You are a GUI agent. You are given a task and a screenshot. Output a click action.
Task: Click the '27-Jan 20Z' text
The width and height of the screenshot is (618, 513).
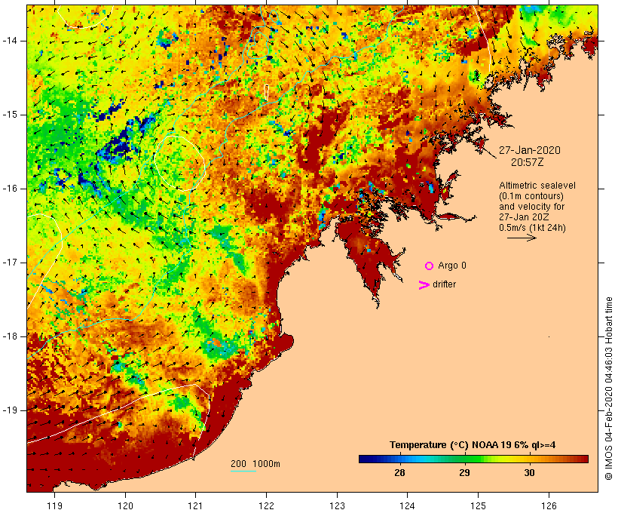[x=524, y=217]
